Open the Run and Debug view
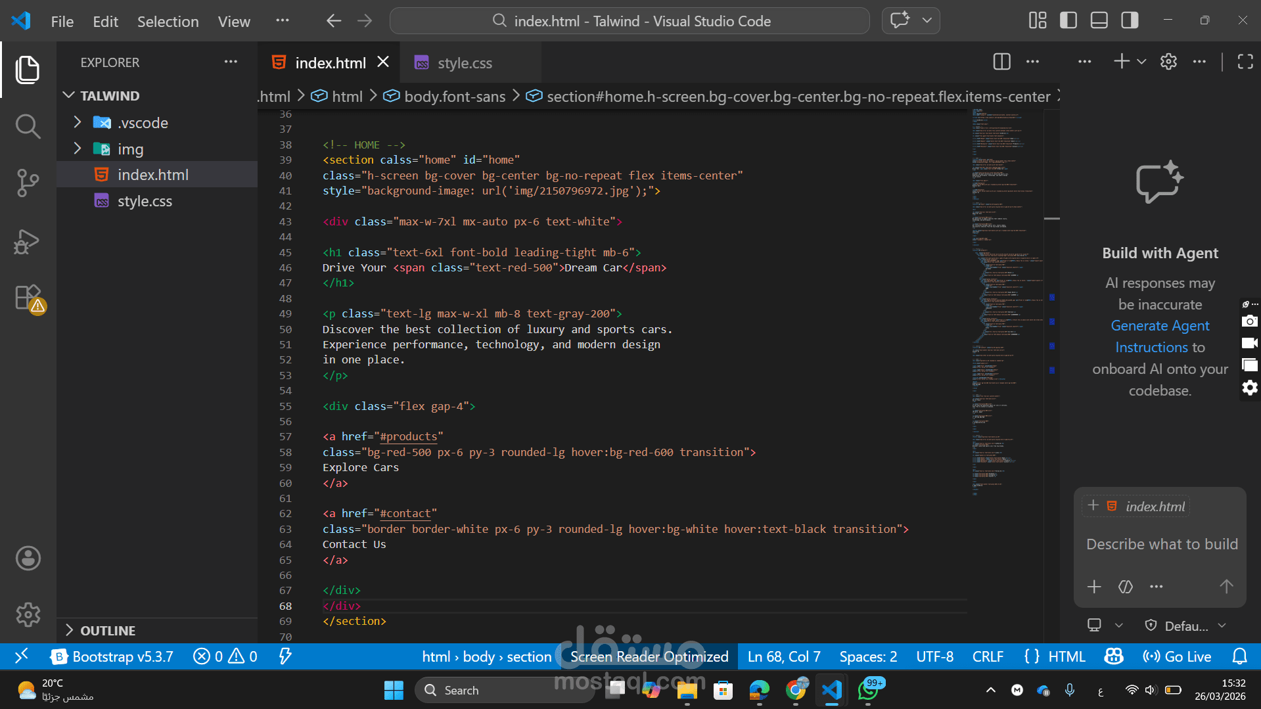1261x709 pixels. coord(28,240)
